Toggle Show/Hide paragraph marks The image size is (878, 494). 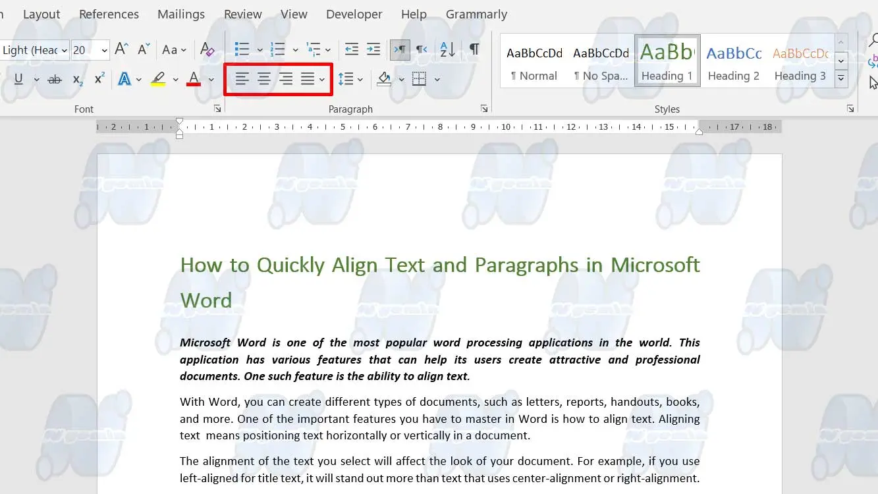(474, 49)
